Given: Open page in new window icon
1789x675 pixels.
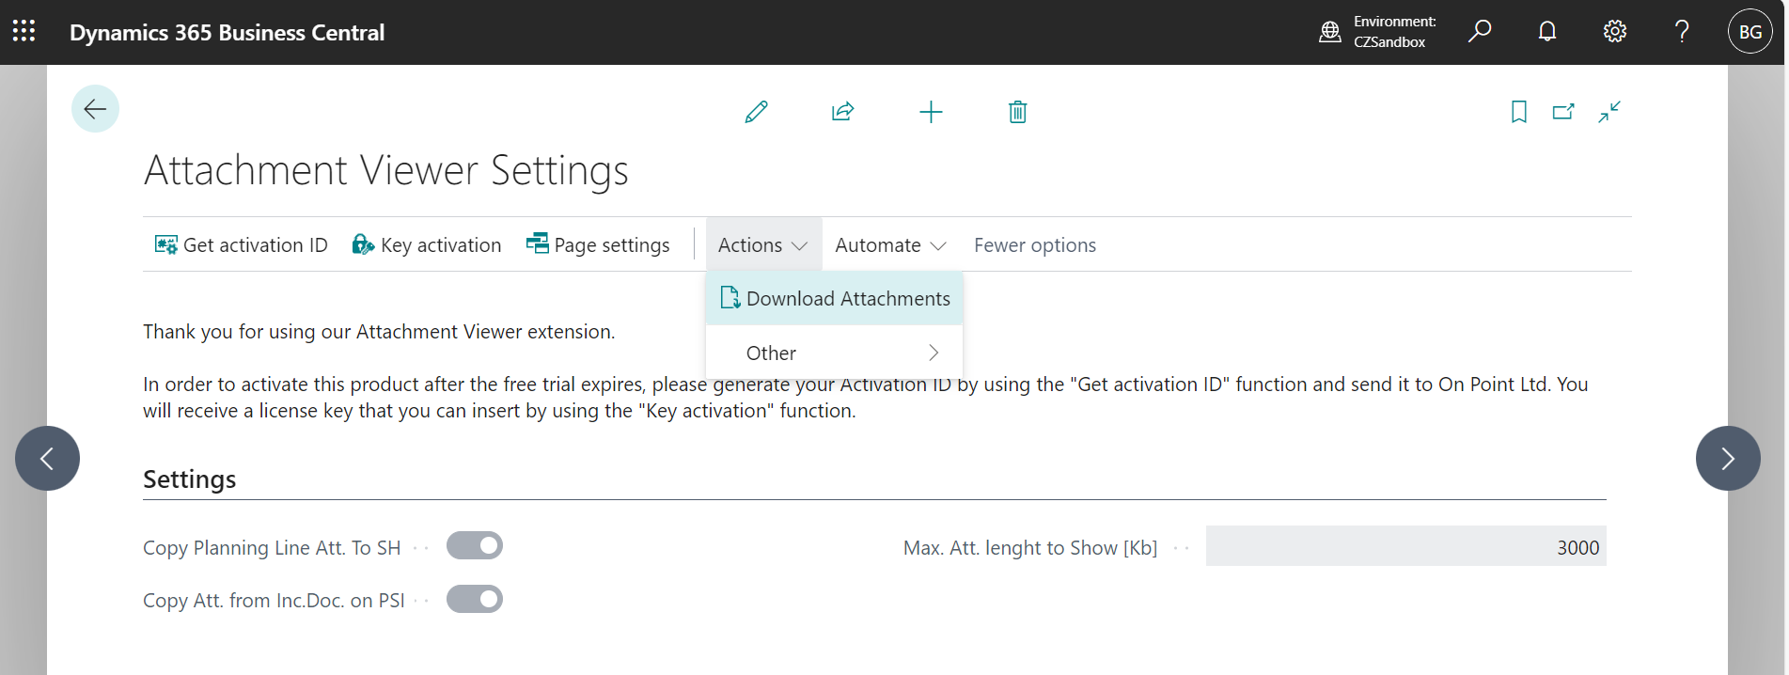Looking at the screenshot, I should 1563,112.
